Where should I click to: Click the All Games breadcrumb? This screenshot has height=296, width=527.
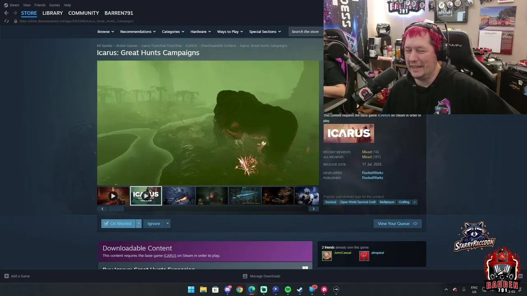105,46
